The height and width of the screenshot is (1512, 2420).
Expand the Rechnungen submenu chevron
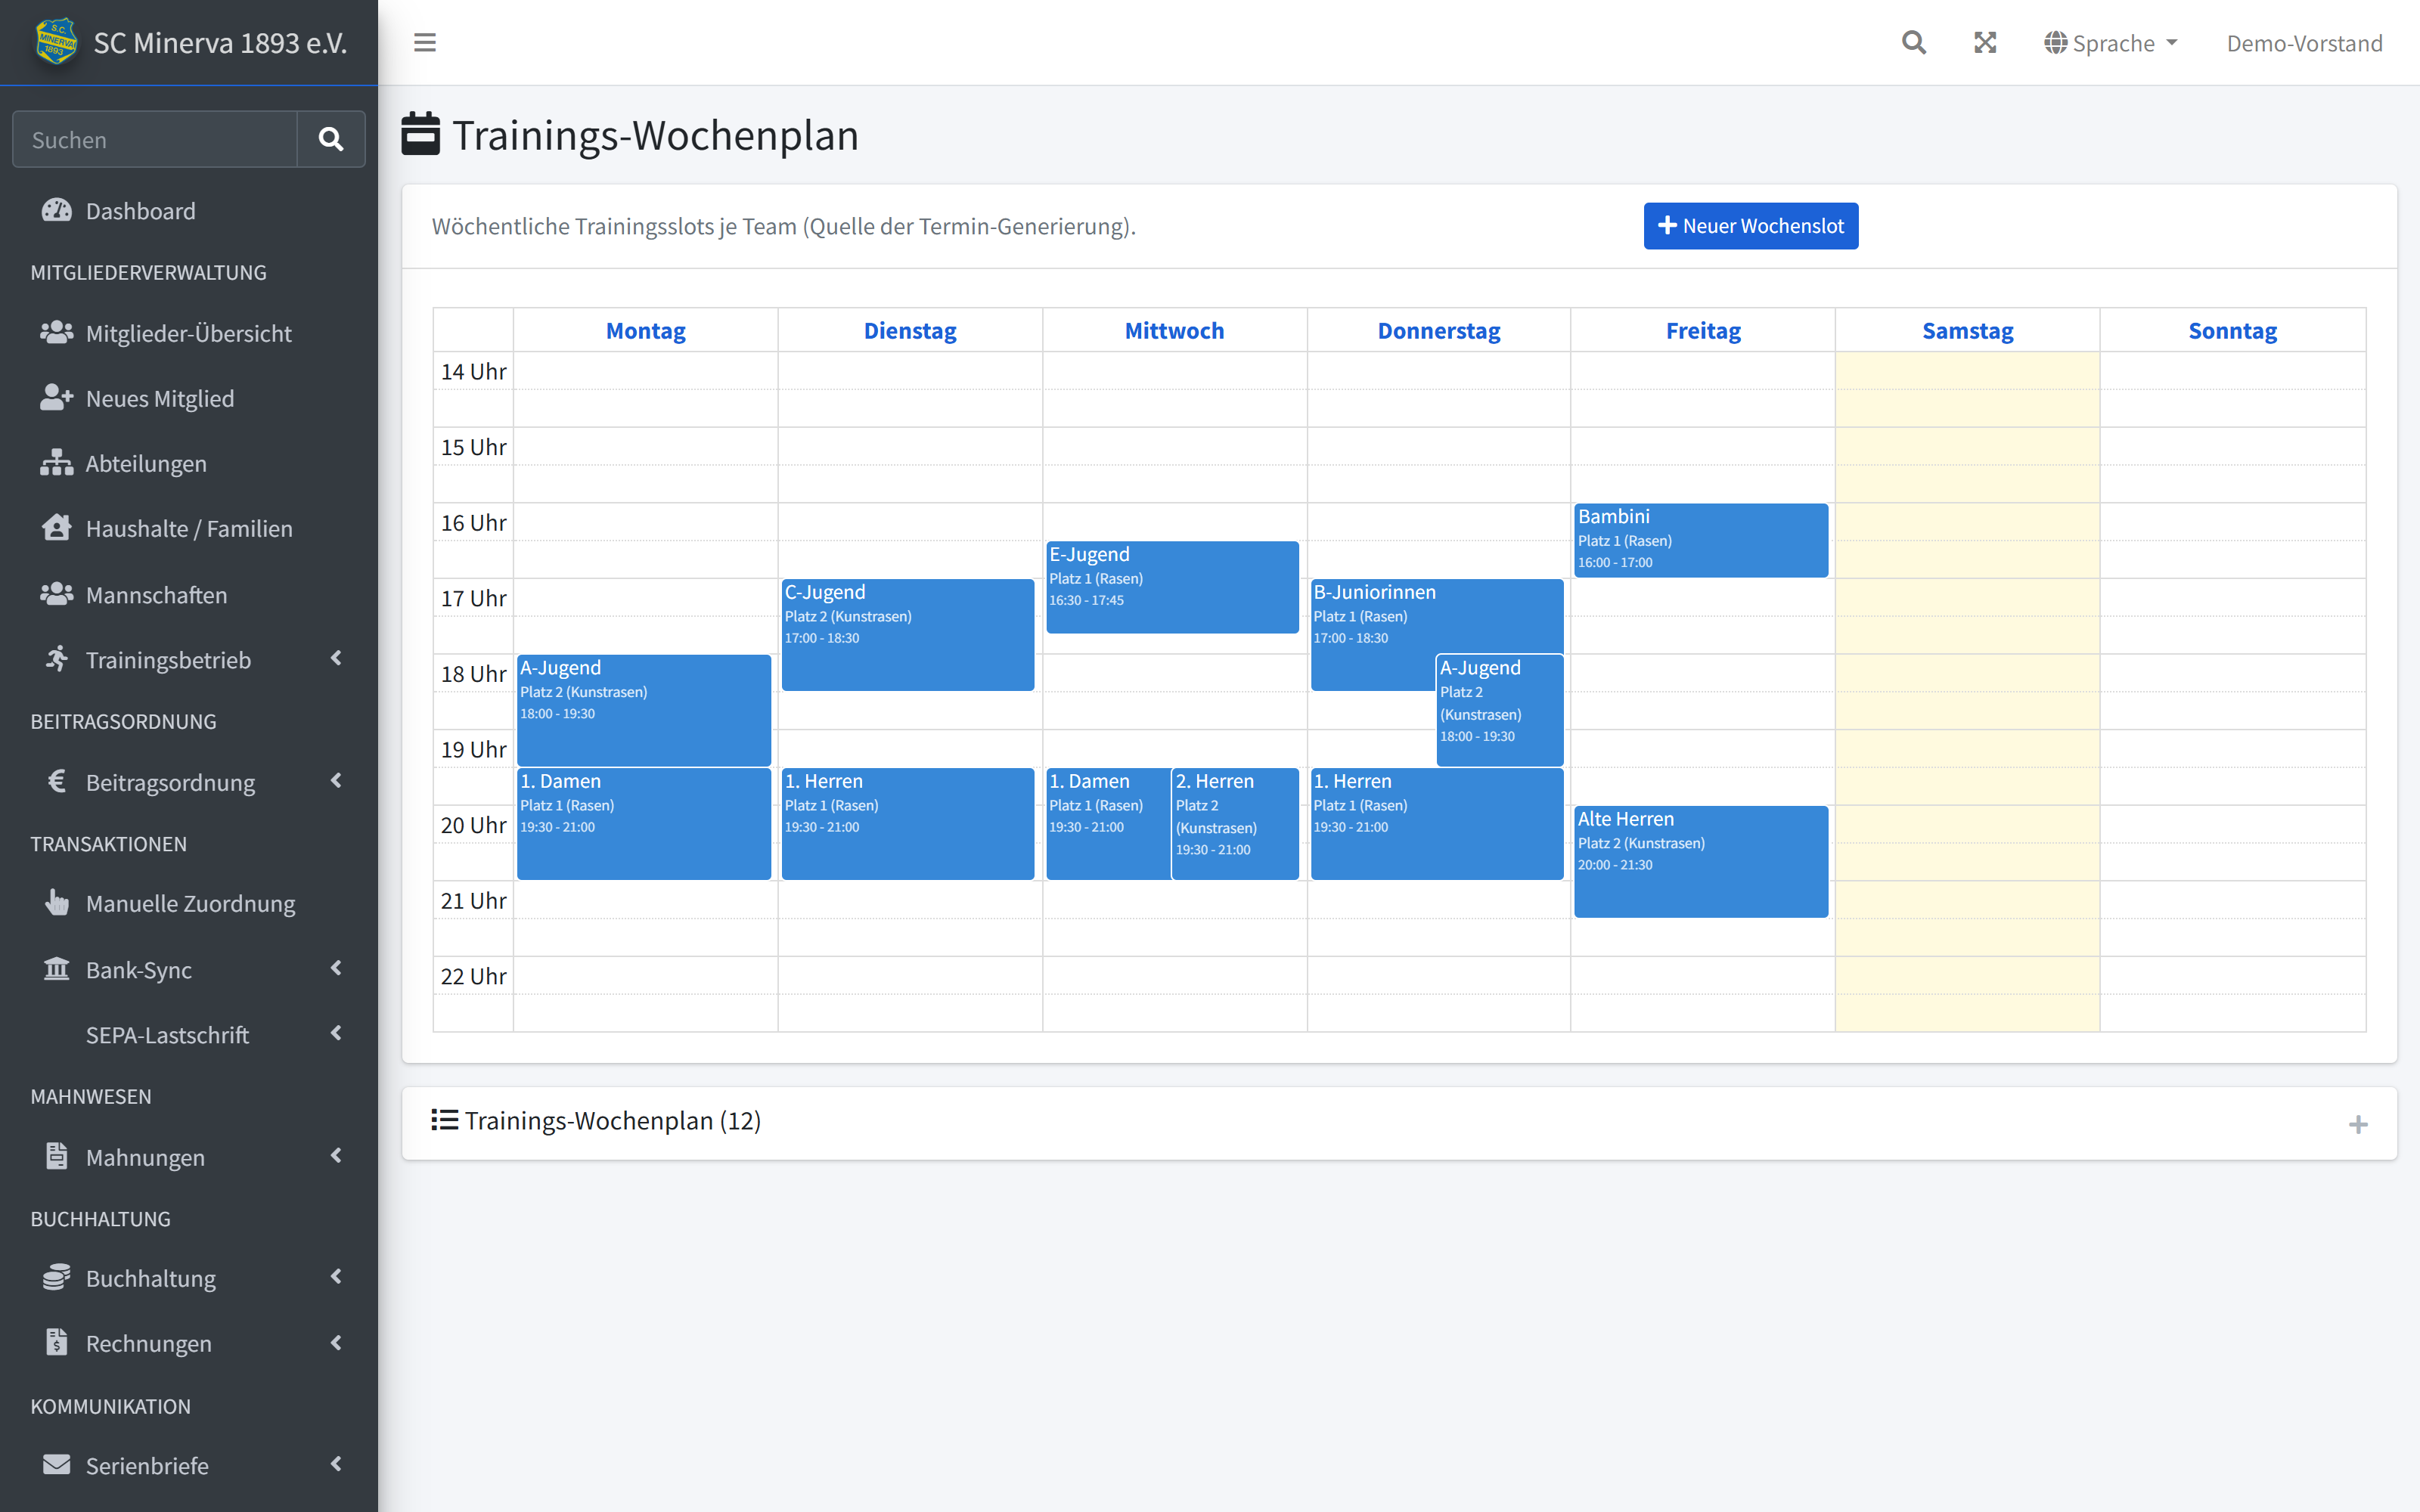[x=336, y=1342]
